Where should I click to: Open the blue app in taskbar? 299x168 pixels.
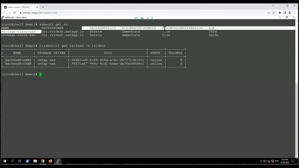click(28, 161)
